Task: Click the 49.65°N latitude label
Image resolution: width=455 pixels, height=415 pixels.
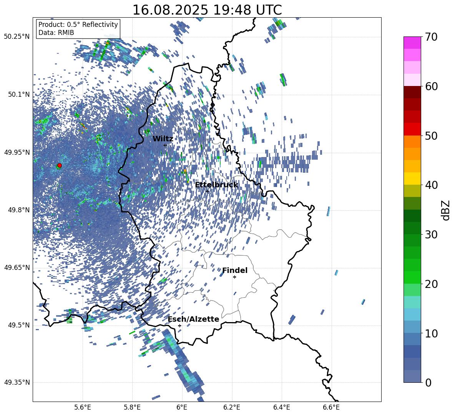Action: (17, 268)
